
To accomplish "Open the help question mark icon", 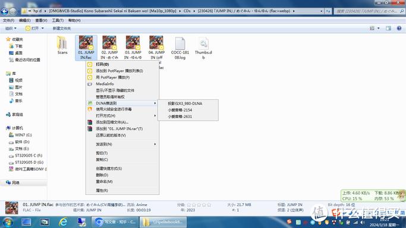I will tap(399, 28).
